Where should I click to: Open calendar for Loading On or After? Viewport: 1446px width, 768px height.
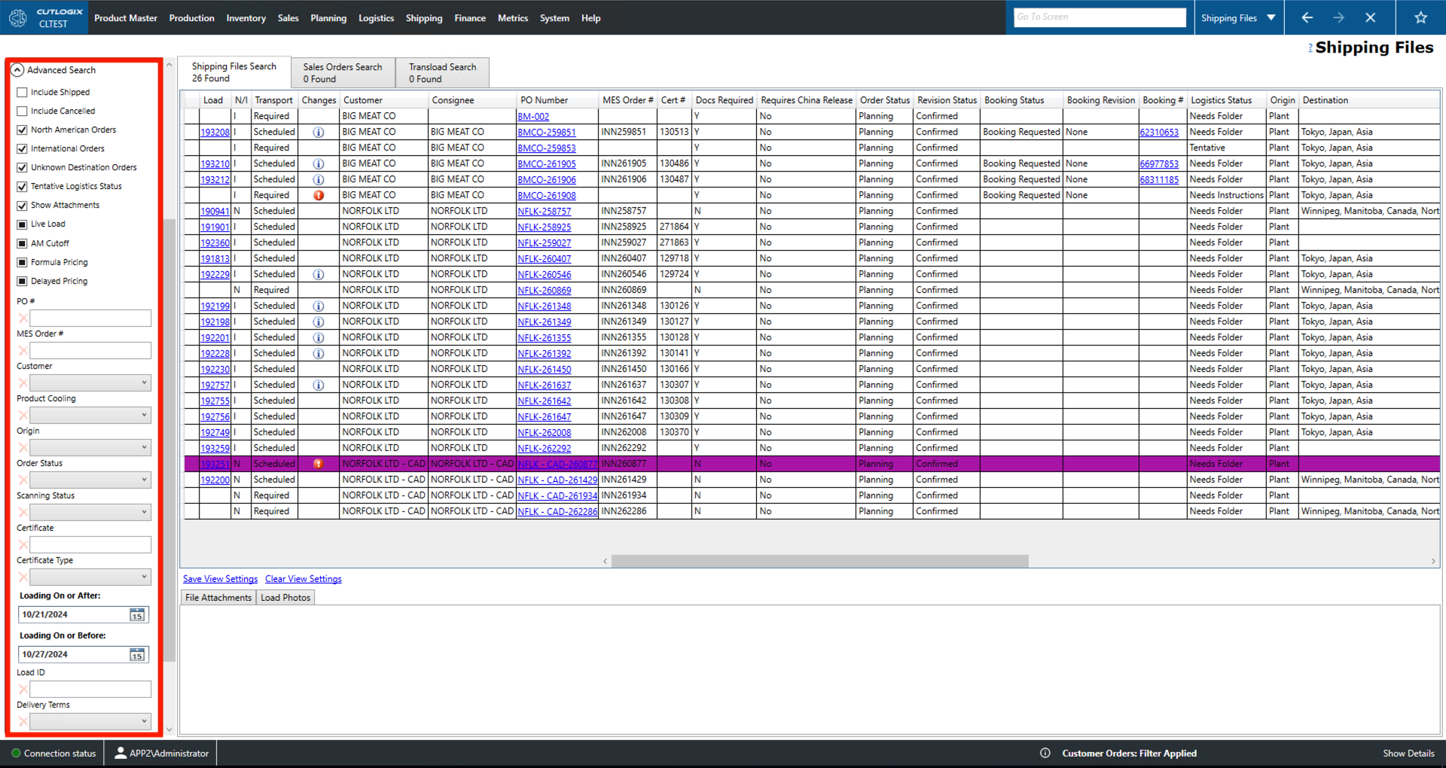[x=137, y=615]
